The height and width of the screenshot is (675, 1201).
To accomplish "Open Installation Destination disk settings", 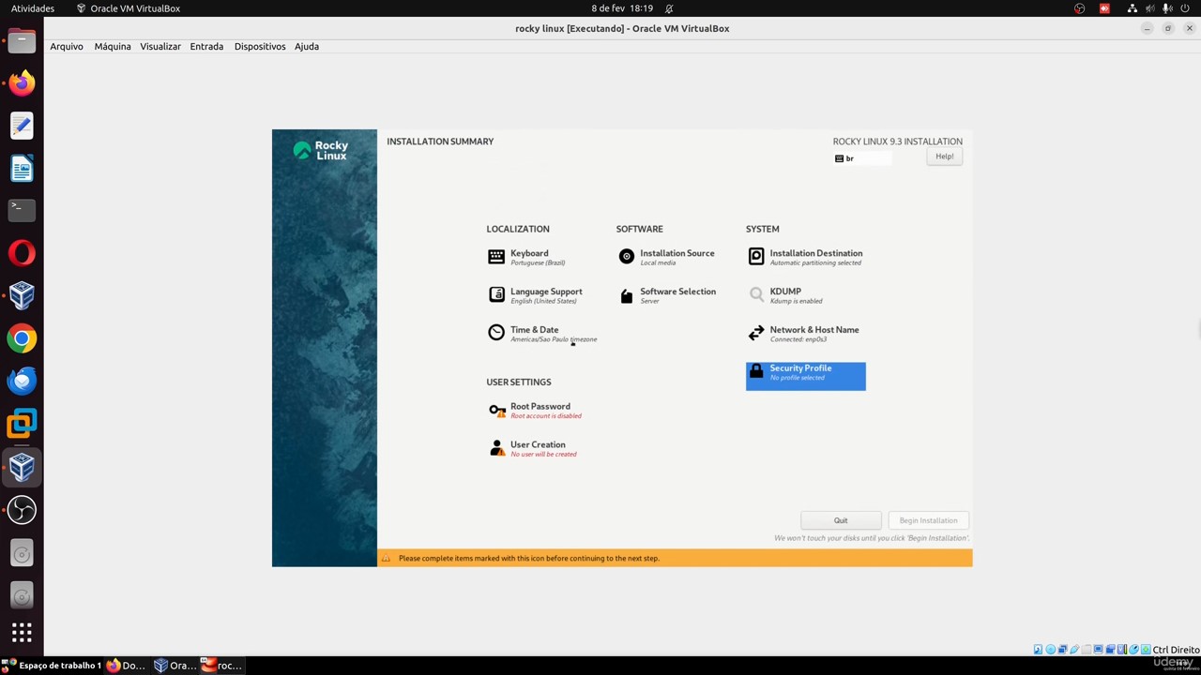I will [805, 257].
